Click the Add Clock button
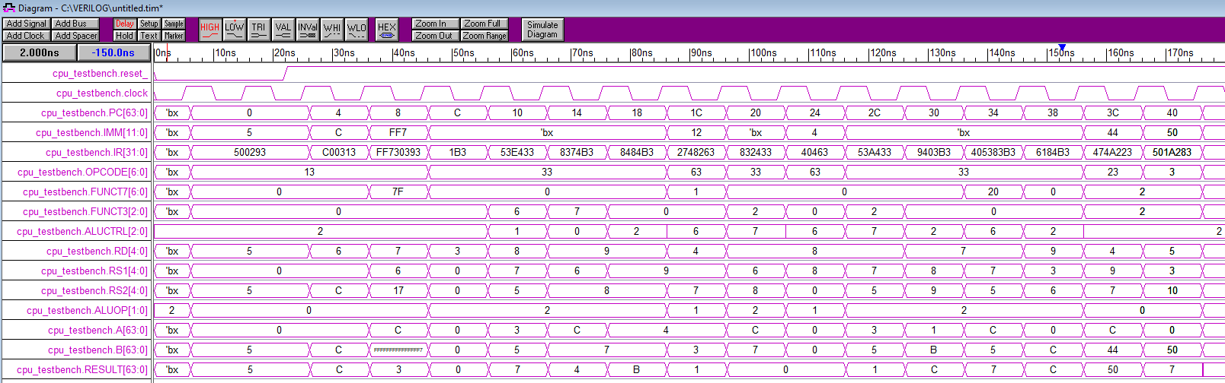 click(x=26, y=36)
